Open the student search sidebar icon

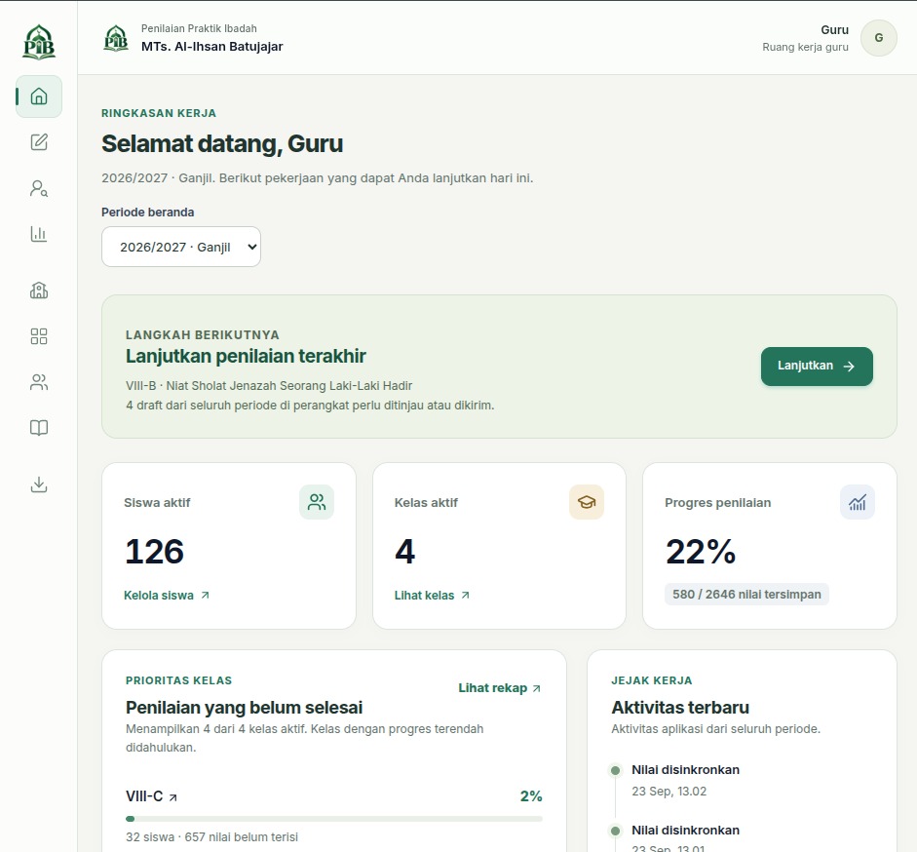click(39, 188)
